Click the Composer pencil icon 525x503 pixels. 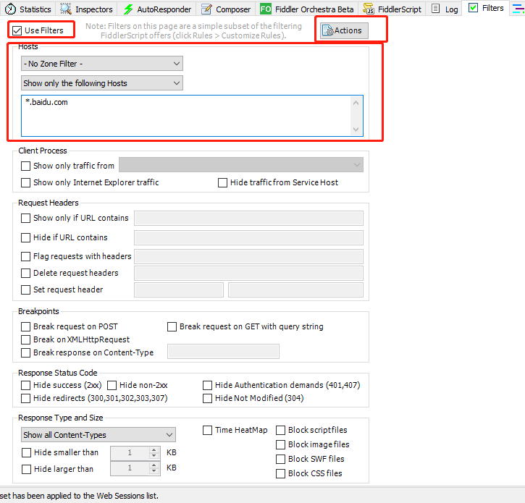click(206, 9)
